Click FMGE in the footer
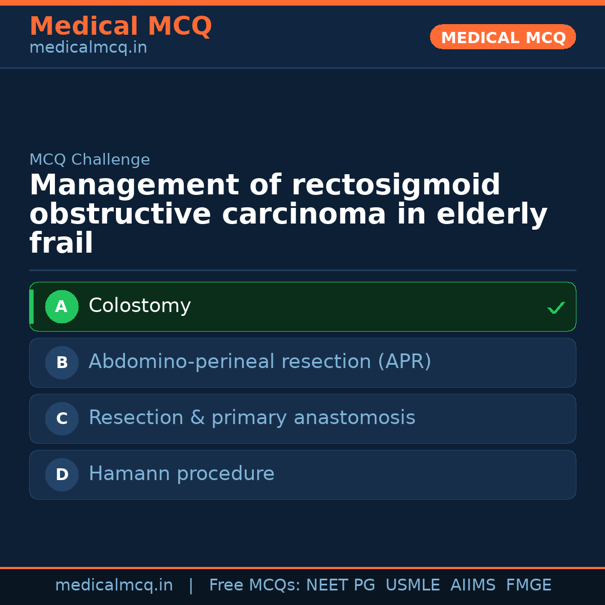605x605 pixels. coord(528,585)
